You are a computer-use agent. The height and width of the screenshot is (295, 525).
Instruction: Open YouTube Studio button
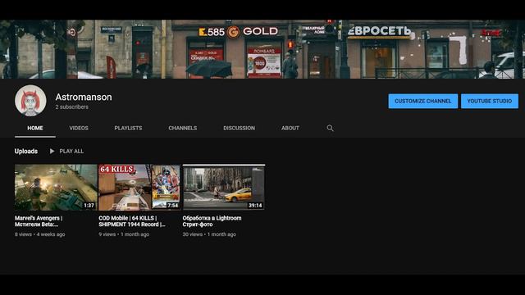pos(490,101)
